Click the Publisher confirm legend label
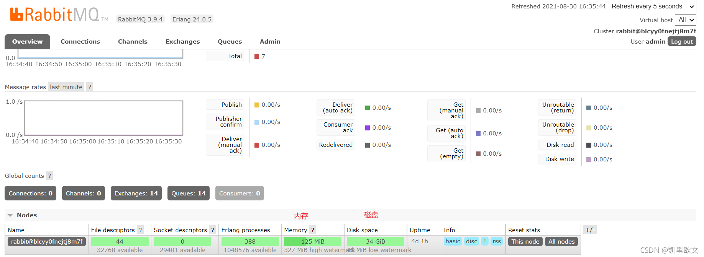 point(225,122)
